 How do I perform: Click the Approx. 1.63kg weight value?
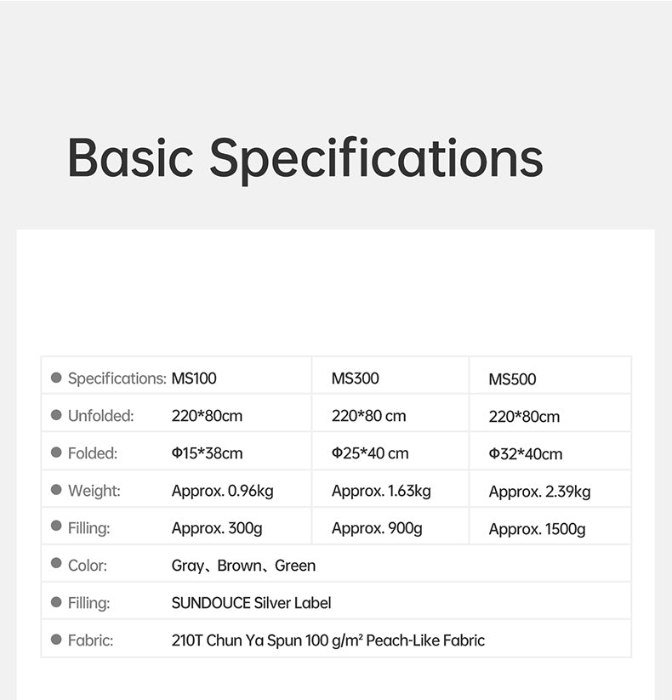pyautogui.click(x=381, y=492)
